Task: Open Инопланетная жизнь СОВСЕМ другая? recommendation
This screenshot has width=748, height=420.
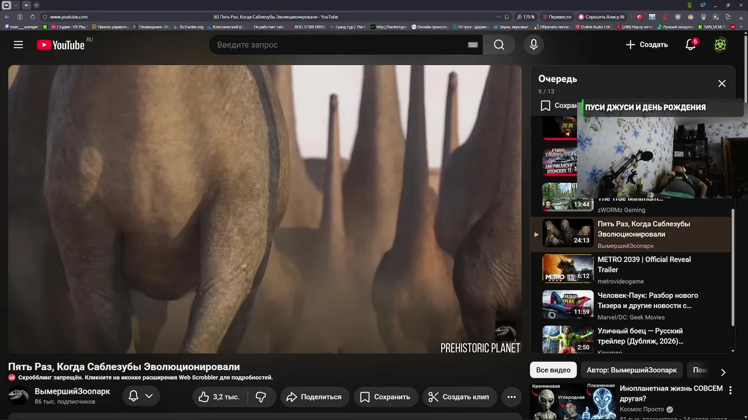Action: tap(671, 393)
